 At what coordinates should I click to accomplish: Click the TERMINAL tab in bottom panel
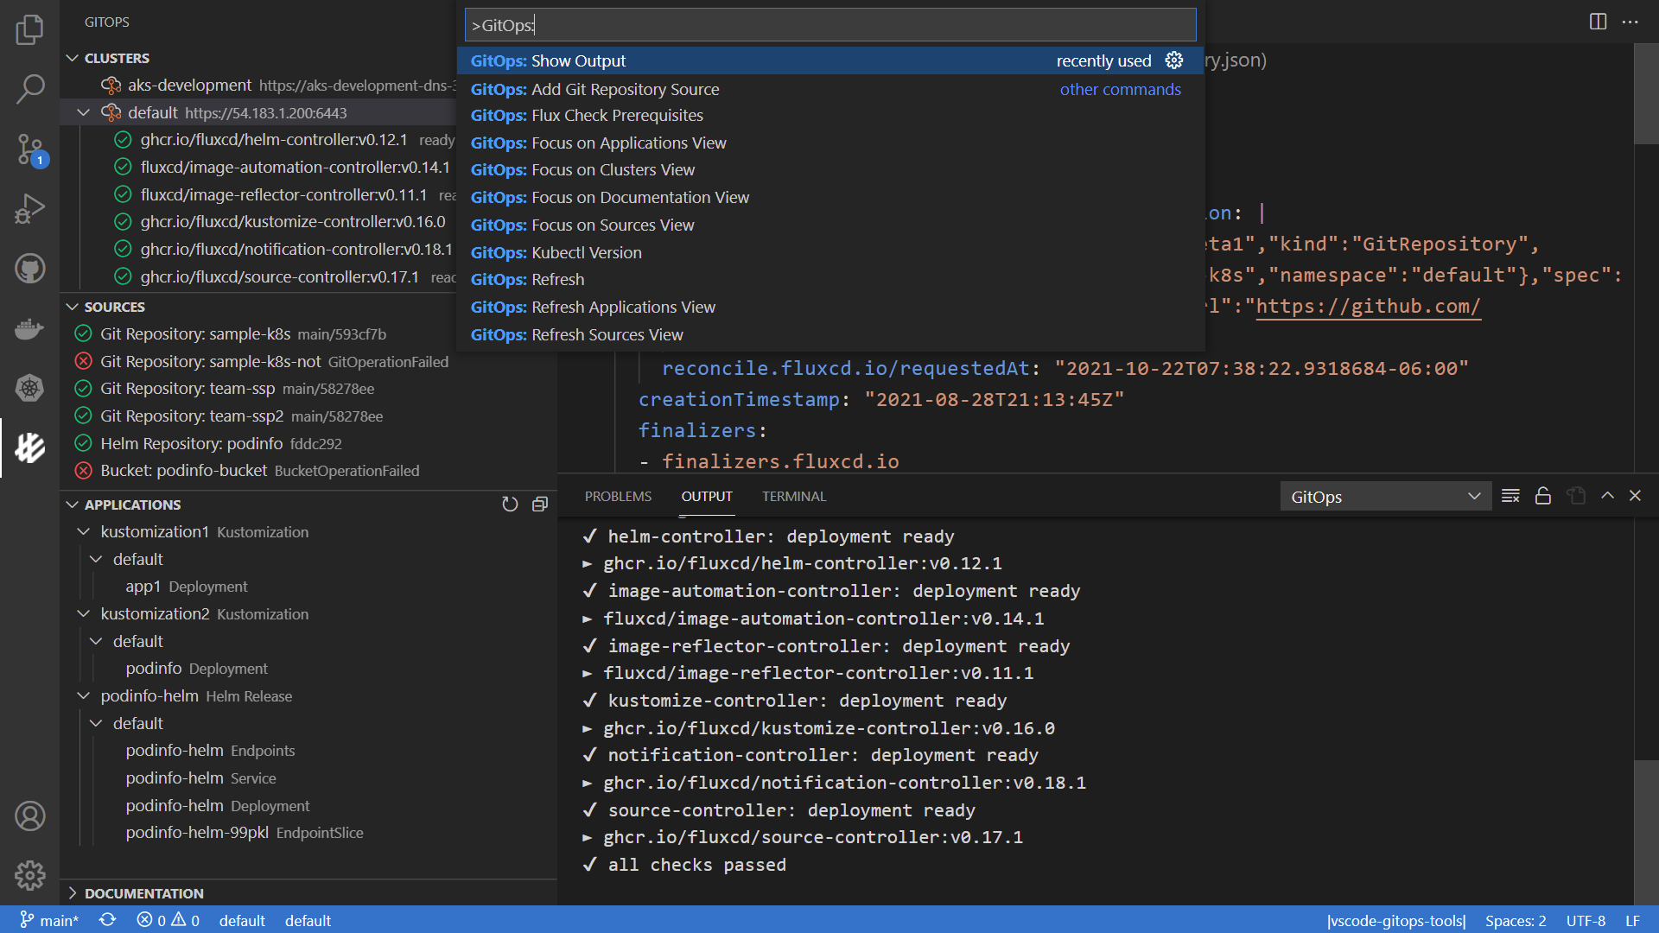tap(794, 496)
